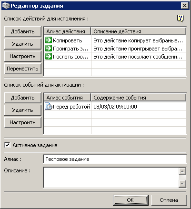Configure event with the lower Настроить button
Image resolution: width=191 pixels, height=209 pixels.
tap(23, 122)
